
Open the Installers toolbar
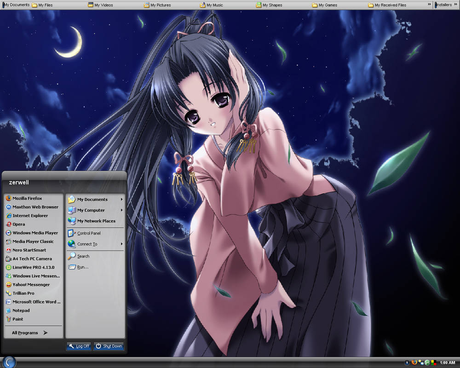pyautogui.click(x=443, y=5)
